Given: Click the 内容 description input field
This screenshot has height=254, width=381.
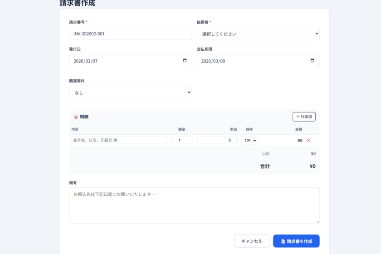Looking at the screenshot, I should tap(119, 141).
